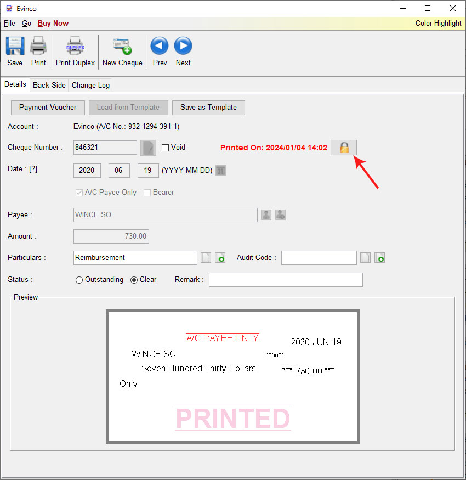Click the select payee person icon
466x480 pixels.
[266, 215]
